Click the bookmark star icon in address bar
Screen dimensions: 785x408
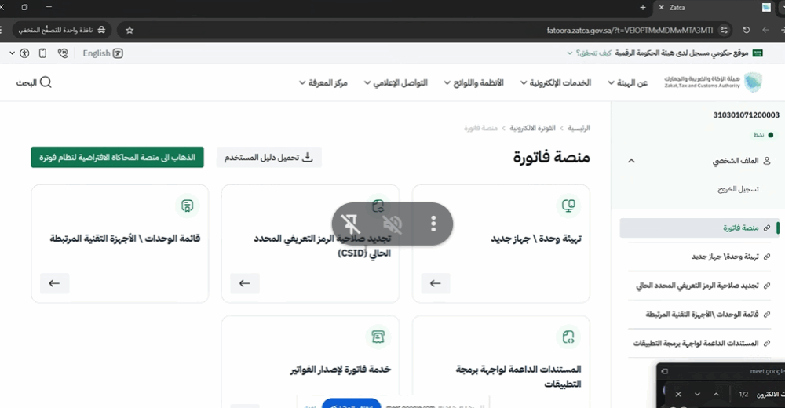[130, 30]
